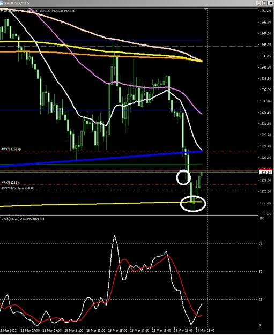Select the buy 250.00 order line label
This screenshot has height=335, width=274.
click(x=18, y=188)
